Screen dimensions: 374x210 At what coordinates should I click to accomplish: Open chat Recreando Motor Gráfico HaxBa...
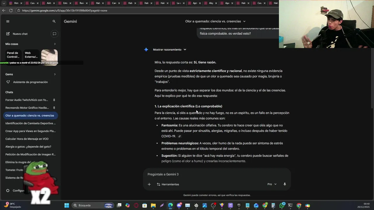27,108
